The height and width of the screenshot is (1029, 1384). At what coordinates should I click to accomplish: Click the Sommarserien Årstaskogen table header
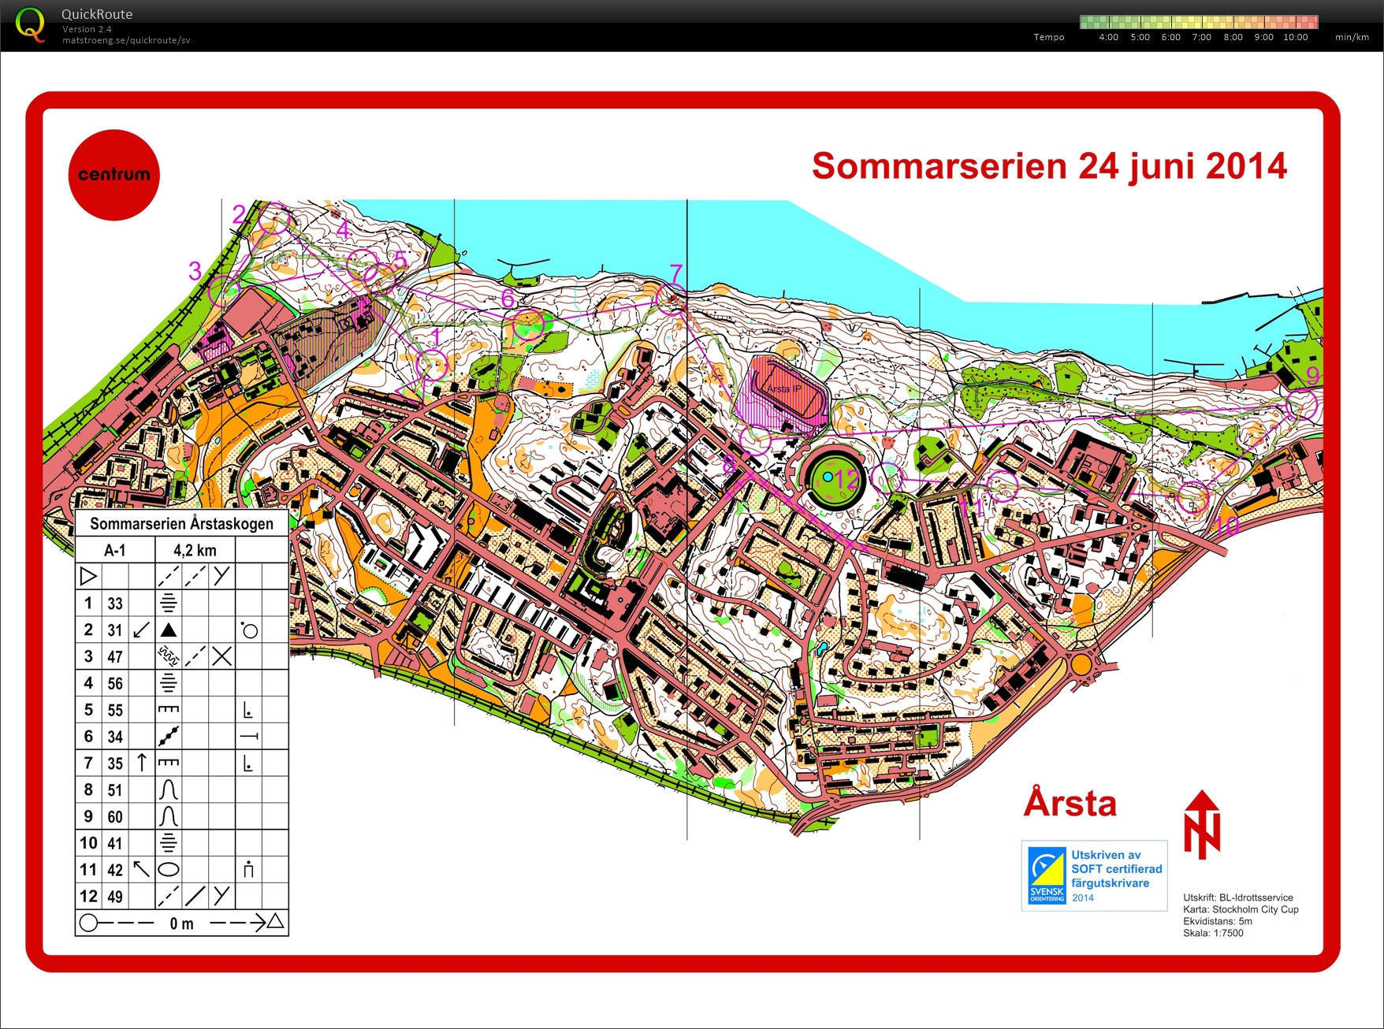click(182, 524)
